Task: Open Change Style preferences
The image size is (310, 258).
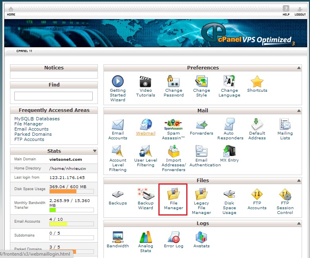Action: (x=201, y=86)
